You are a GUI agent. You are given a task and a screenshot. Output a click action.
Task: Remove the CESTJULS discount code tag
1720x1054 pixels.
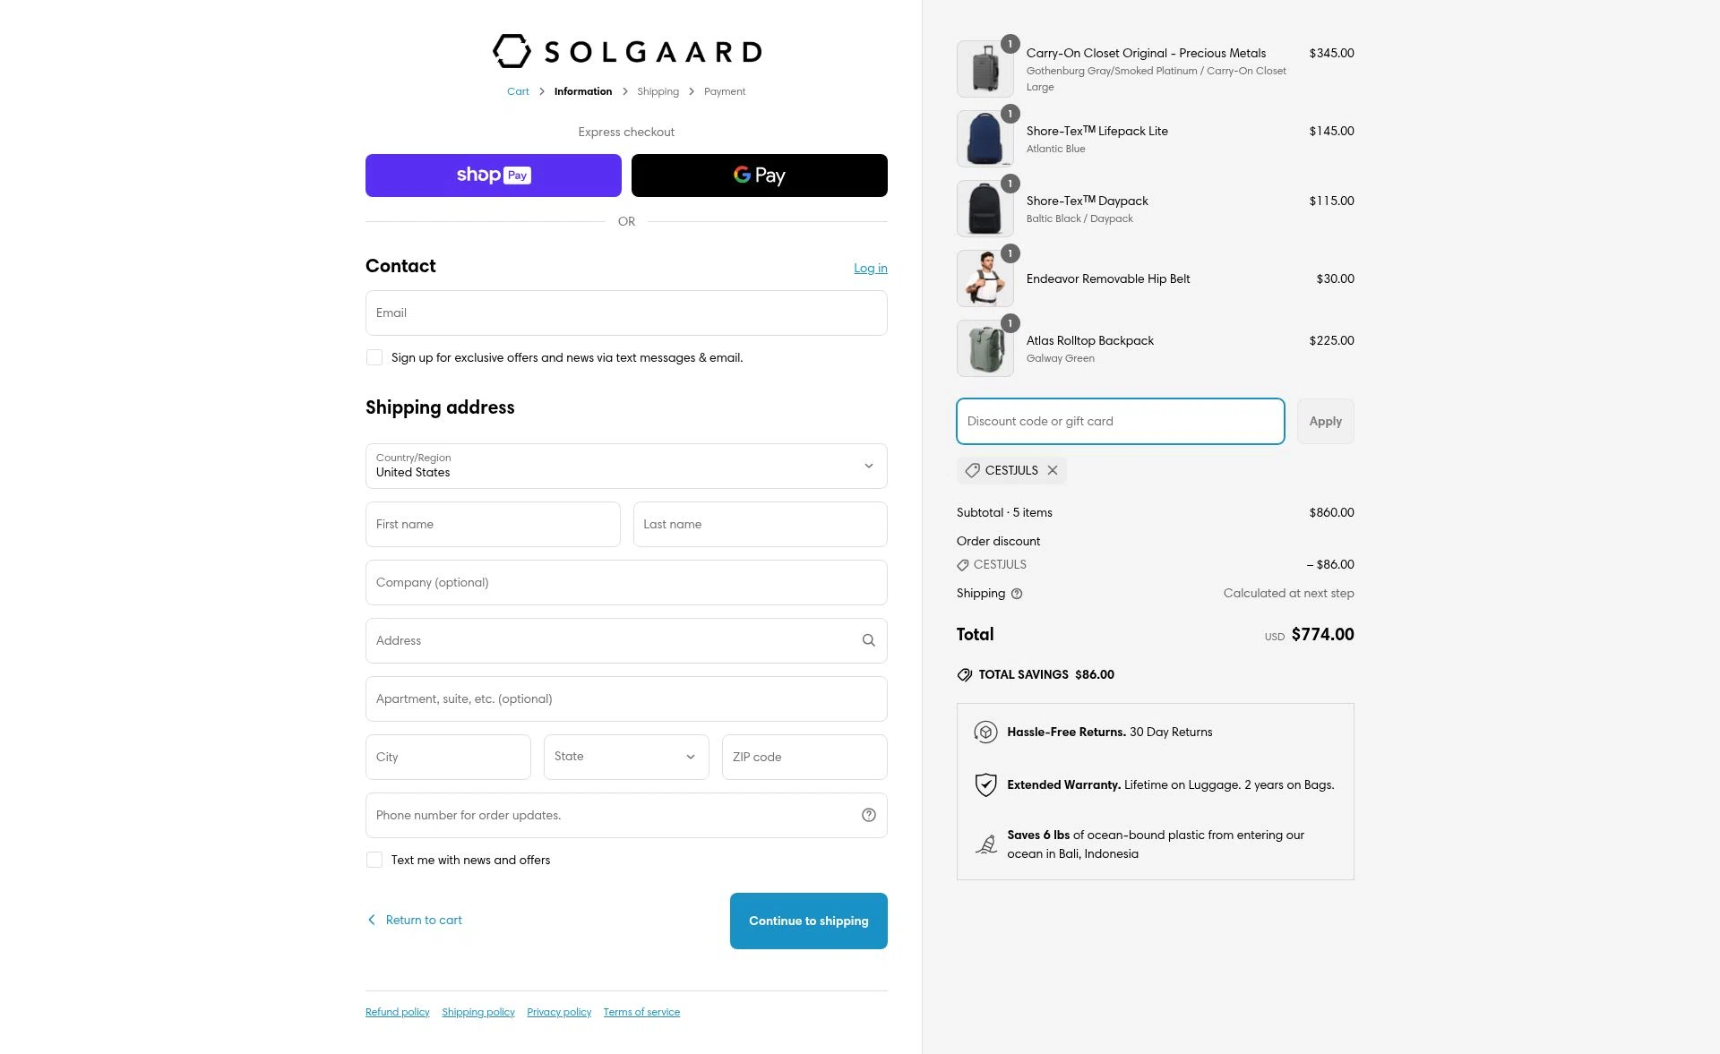click(x=1053, y=470)
